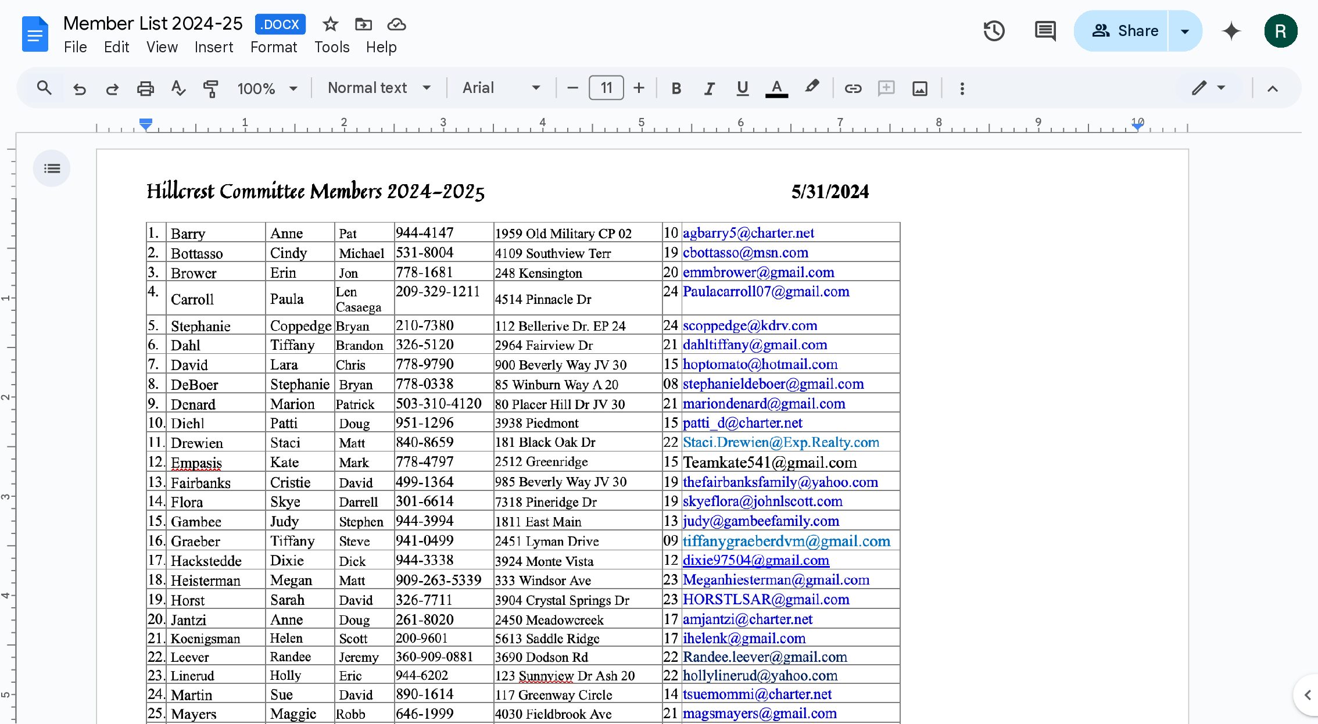Click the phone number 209-329-1211
Viewport: 1318px width, 724px height.
coord(438,292)
